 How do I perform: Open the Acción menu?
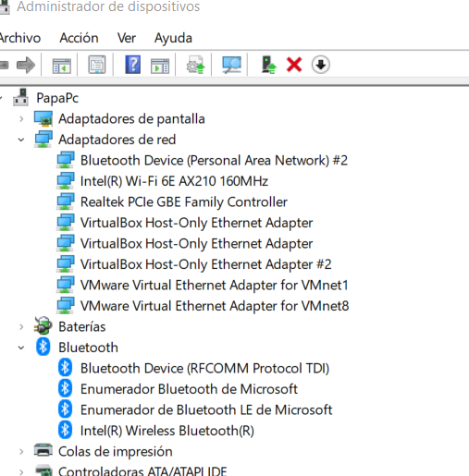click(x=79, y=38)
